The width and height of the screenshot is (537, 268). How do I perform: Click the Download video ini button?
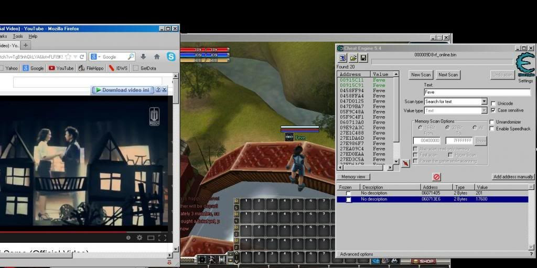coord(123,90)
